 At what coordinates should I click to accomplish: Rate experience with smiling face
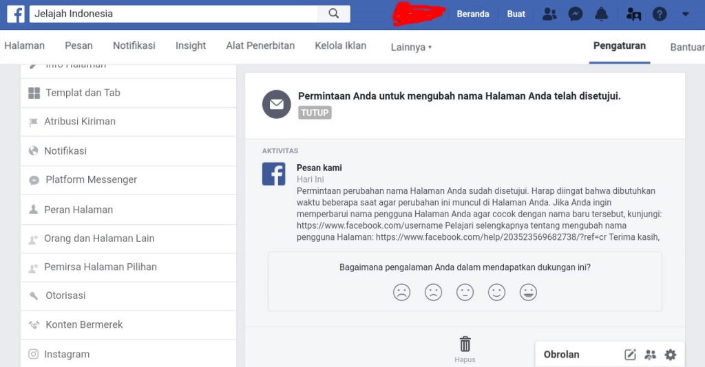coord(497,292)
